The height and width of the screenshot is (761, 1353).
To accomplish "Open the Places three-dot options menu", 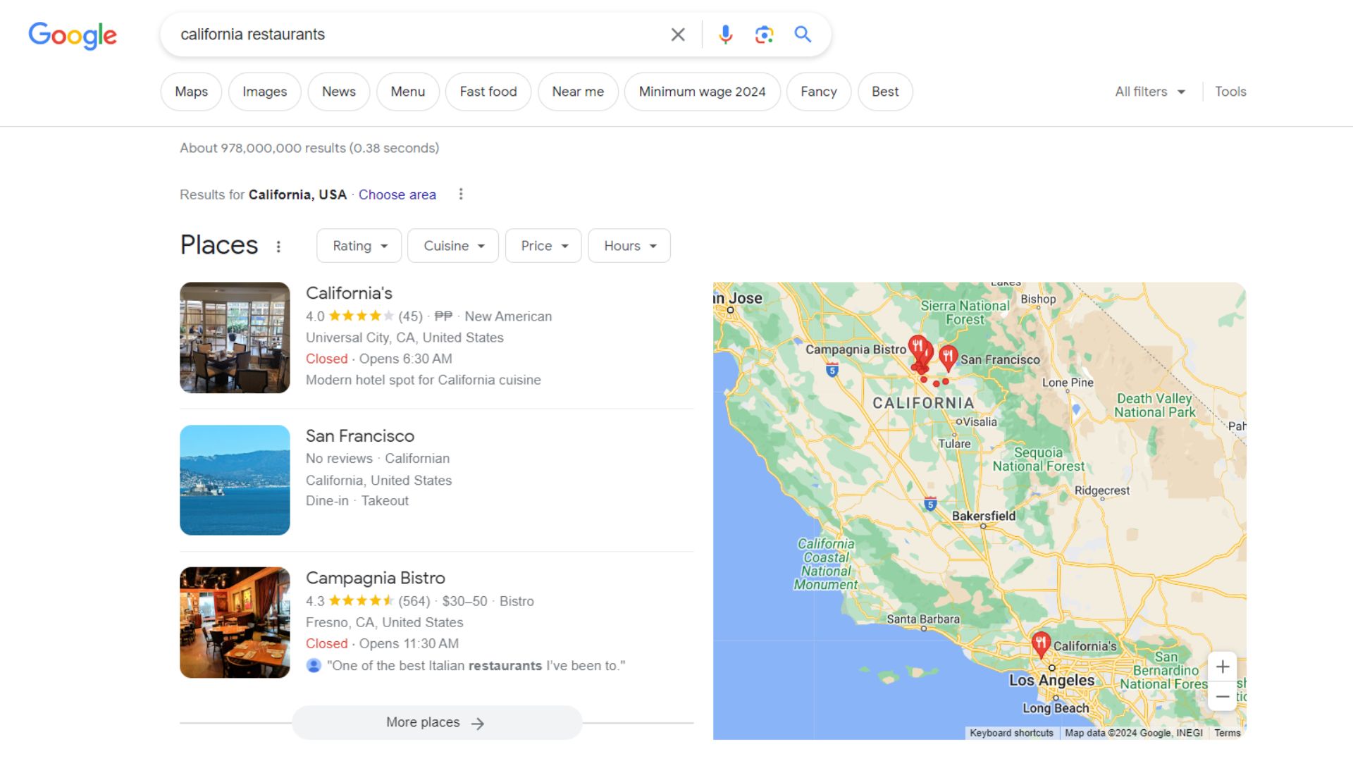I will tap(278, 247).
